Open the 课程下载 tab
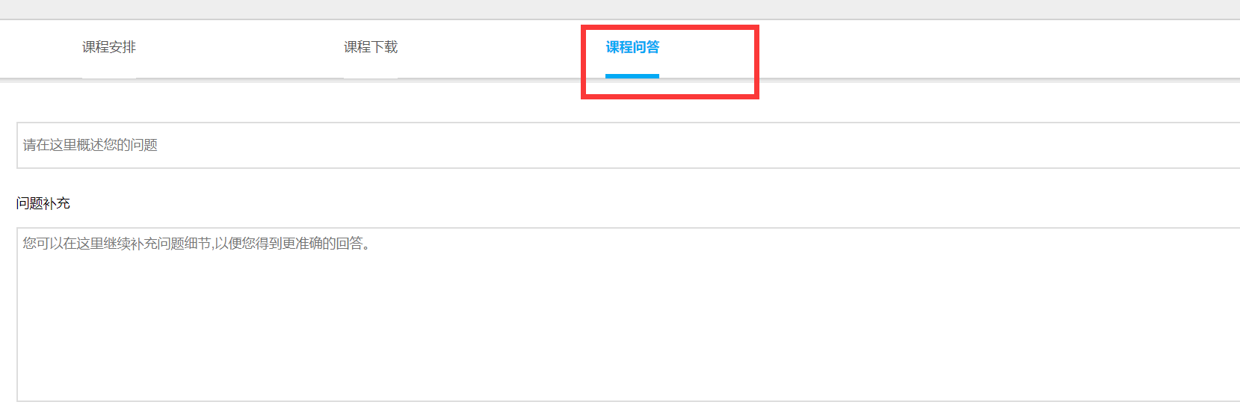The image size is (1240, 405). click(x=371, y=47)
